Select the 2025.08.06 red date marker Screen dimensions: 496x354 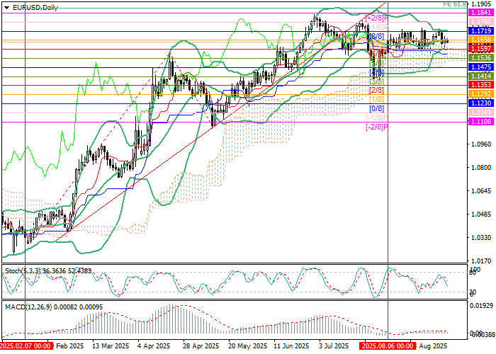(x=388, y=347)
